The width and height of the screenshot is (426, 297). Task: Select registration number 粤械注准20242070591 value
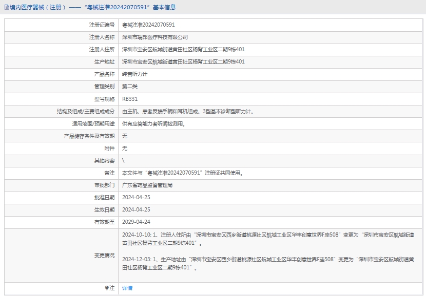pos(148,25)
